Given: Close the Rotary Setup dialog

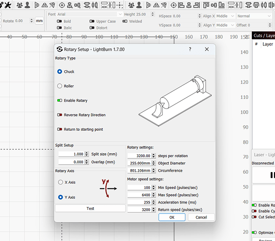Looking at the screenshot, I should pos(207,49).
